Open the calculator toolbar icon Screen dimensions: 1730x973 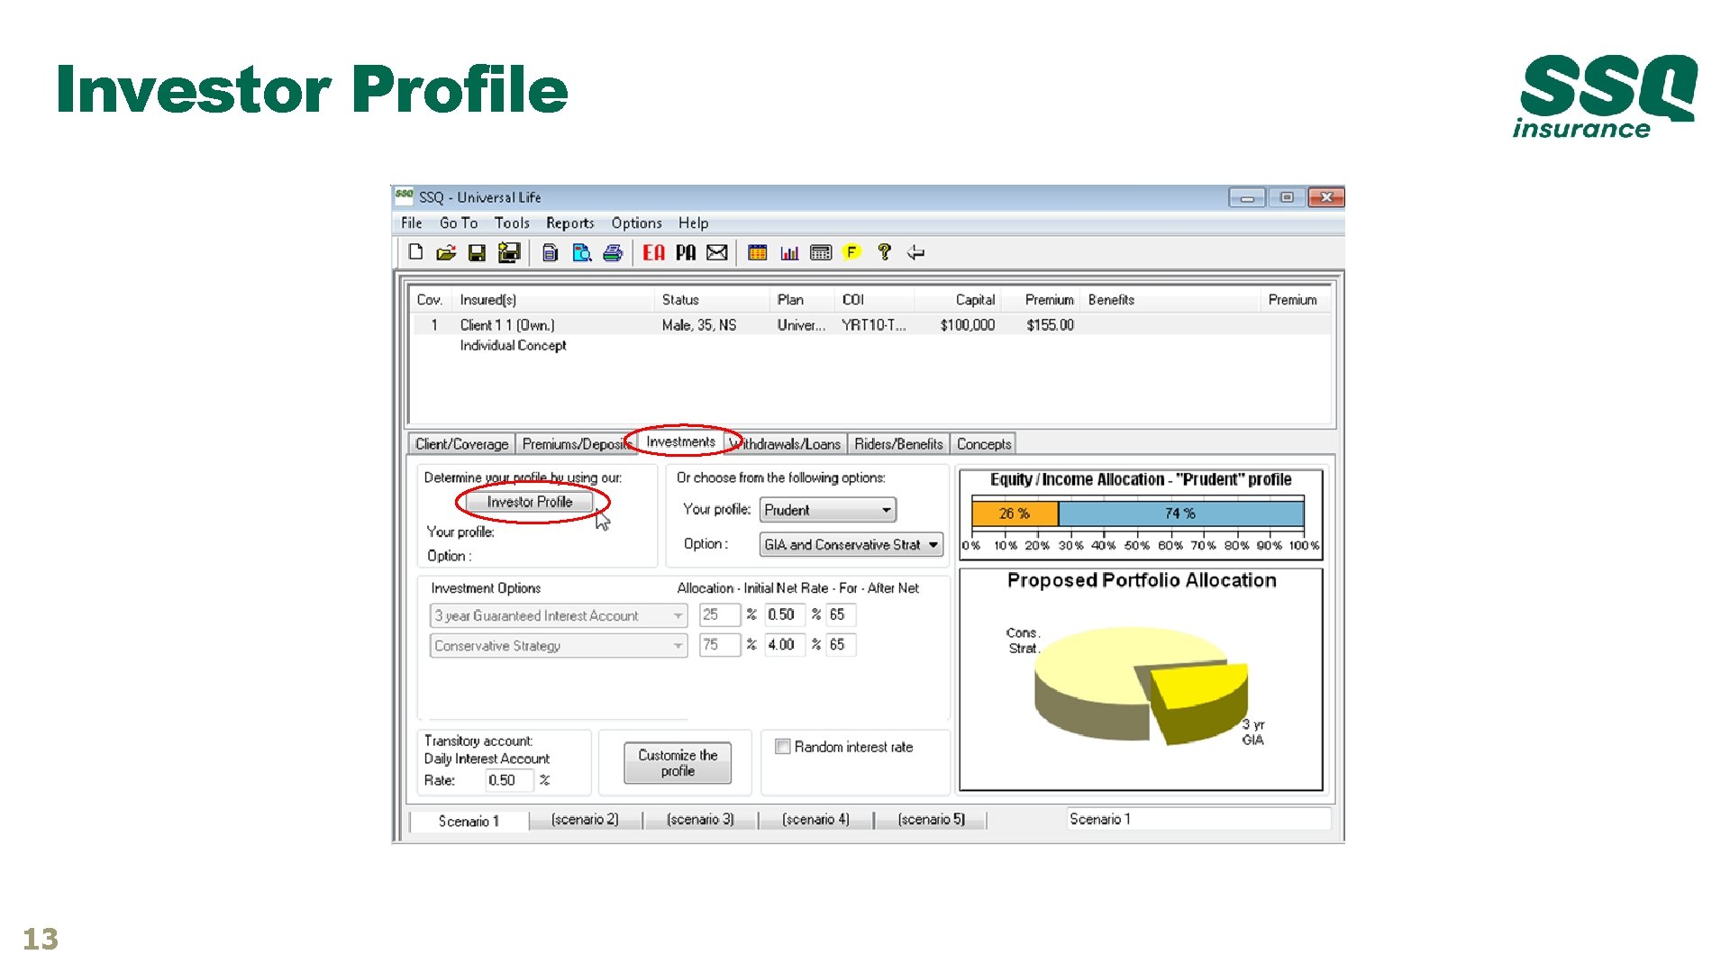(x=821, y=253)
